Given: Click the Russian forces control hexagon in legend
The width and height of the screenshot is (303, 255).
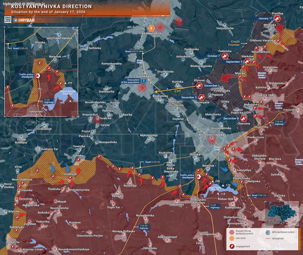Looking at the screenshot, I should pyautogui.click(x=231, y=232).
